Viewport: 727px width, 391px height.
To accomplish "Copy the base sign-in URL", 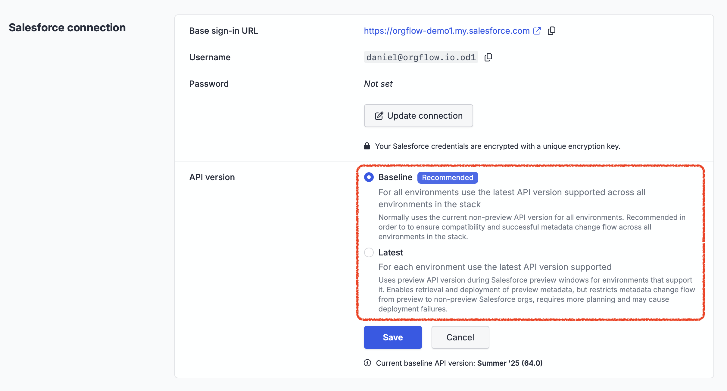I will (x=551, y=31).
